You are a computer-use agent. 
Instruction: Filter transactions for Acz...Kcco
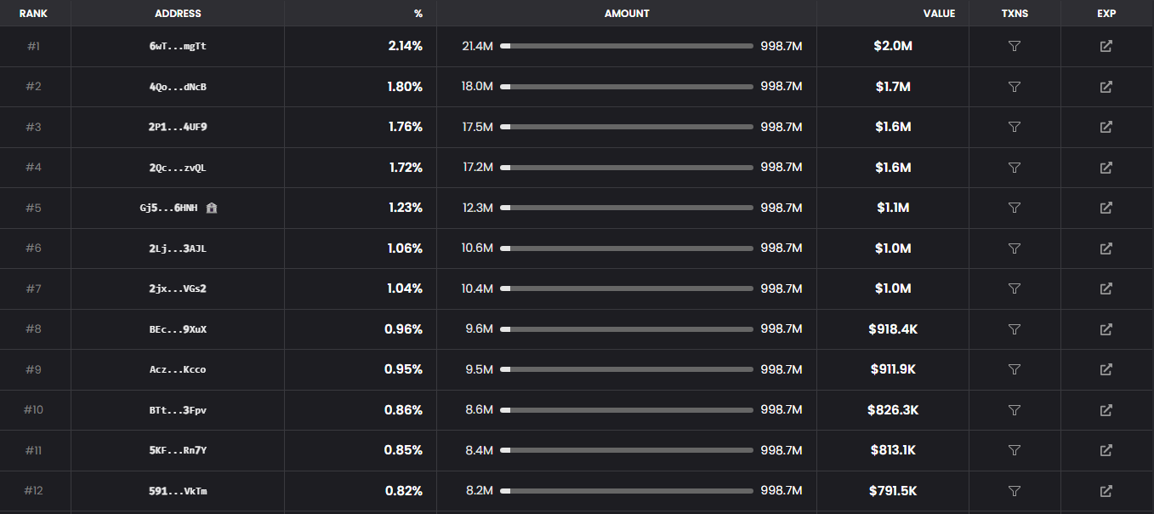tap(1014, 369)
